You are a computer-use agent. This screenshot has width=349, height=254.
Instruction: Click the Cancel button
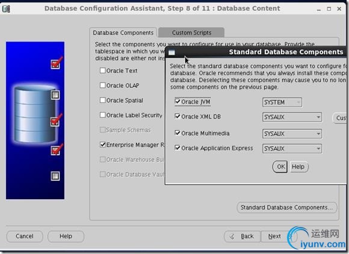click(25, 236)
